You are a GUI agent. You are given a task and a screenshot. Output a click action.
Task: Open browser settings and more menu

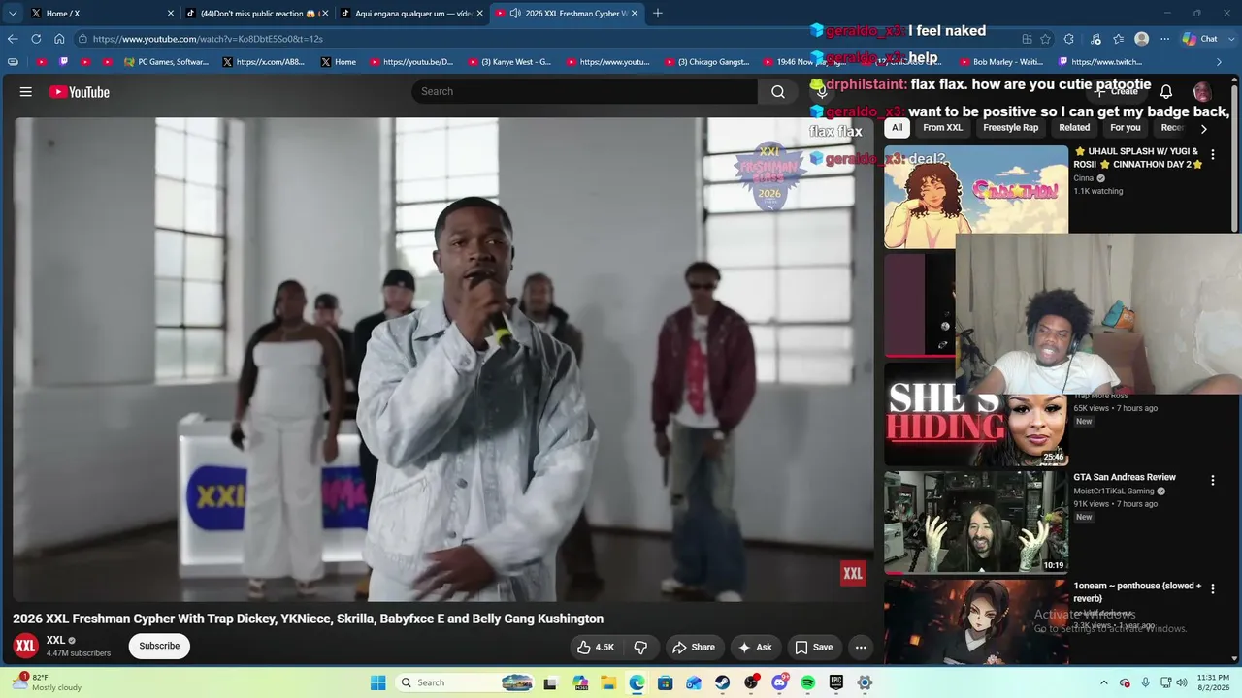tap(1164, 39)
